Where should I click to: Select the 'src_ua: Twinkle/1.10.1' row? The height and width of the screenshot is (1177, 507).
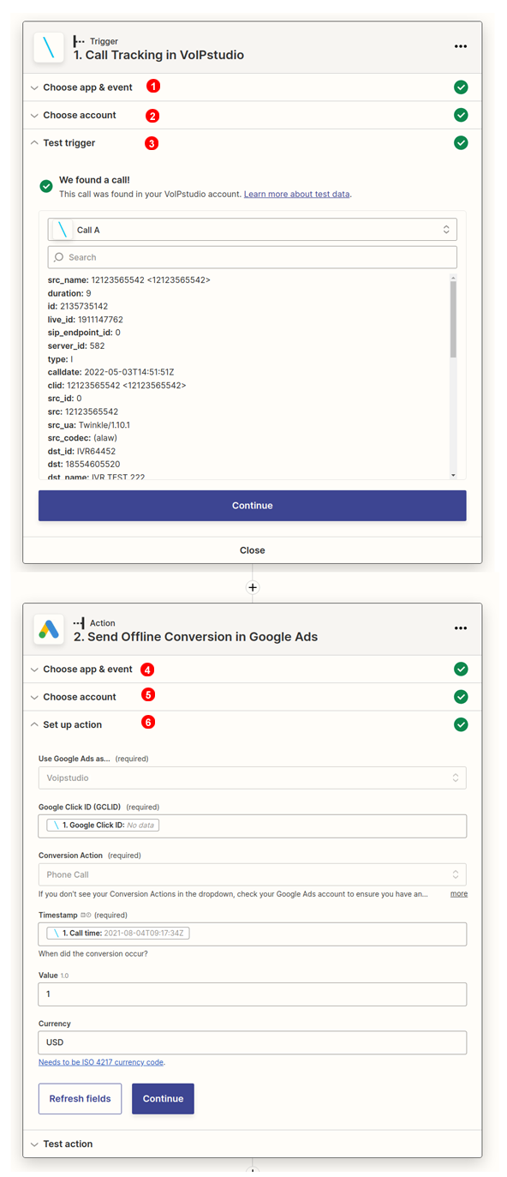pyautogui.click(x=89, y=425)
